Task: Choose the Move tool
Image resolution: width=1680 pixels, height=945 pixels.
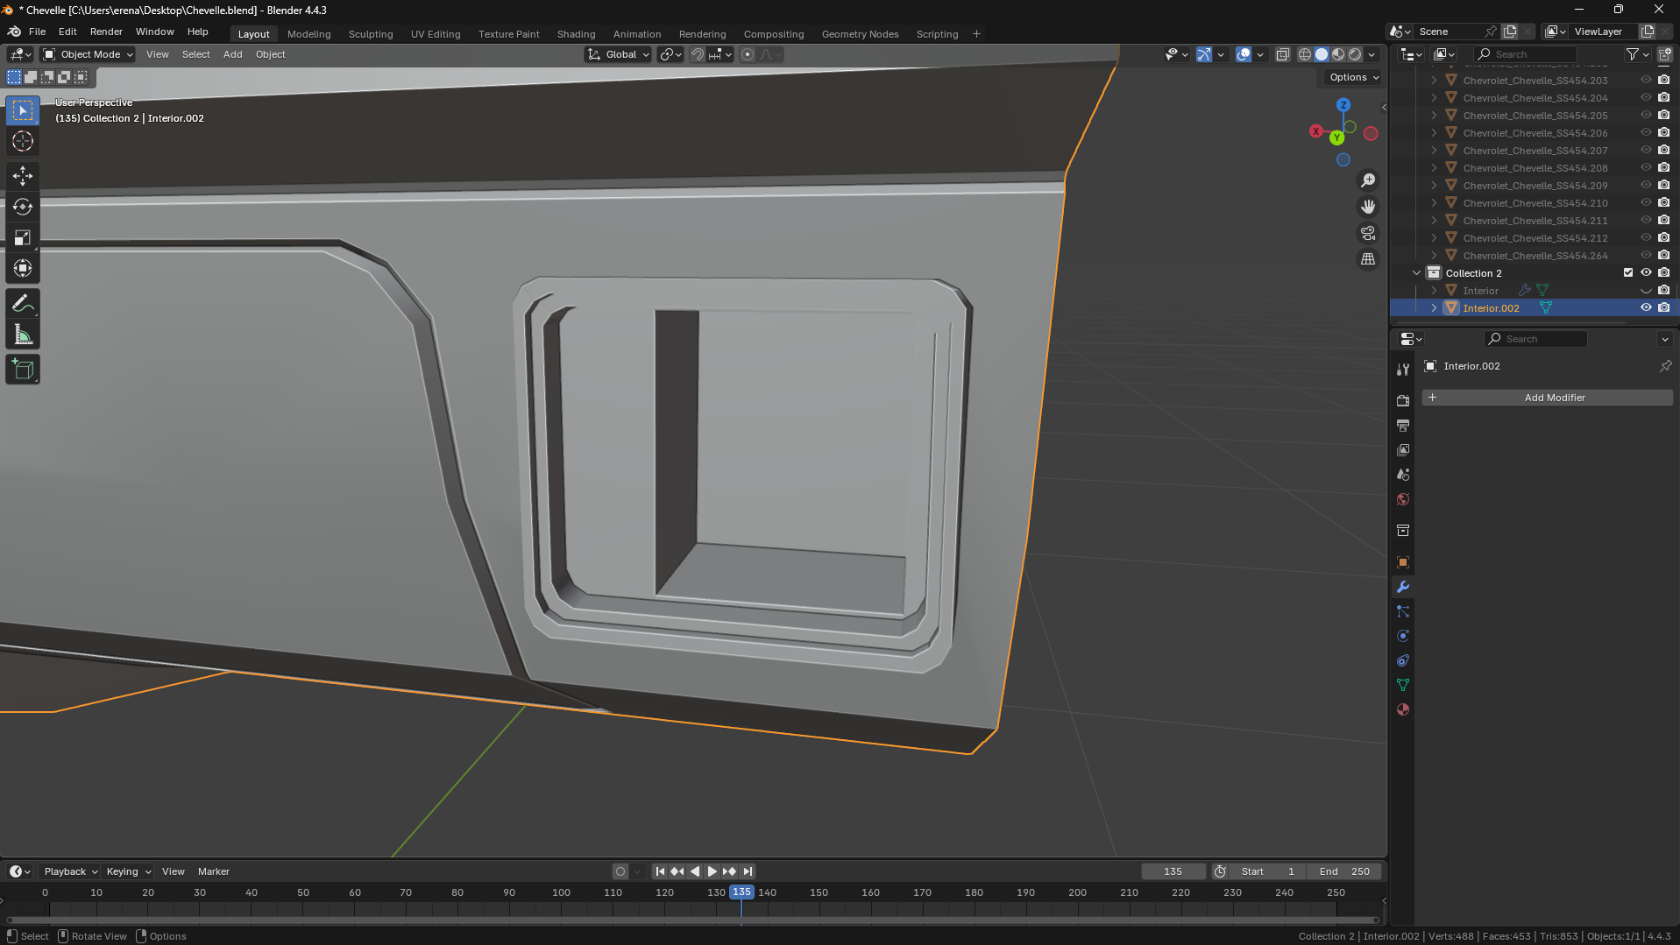Action: (23, 176)
